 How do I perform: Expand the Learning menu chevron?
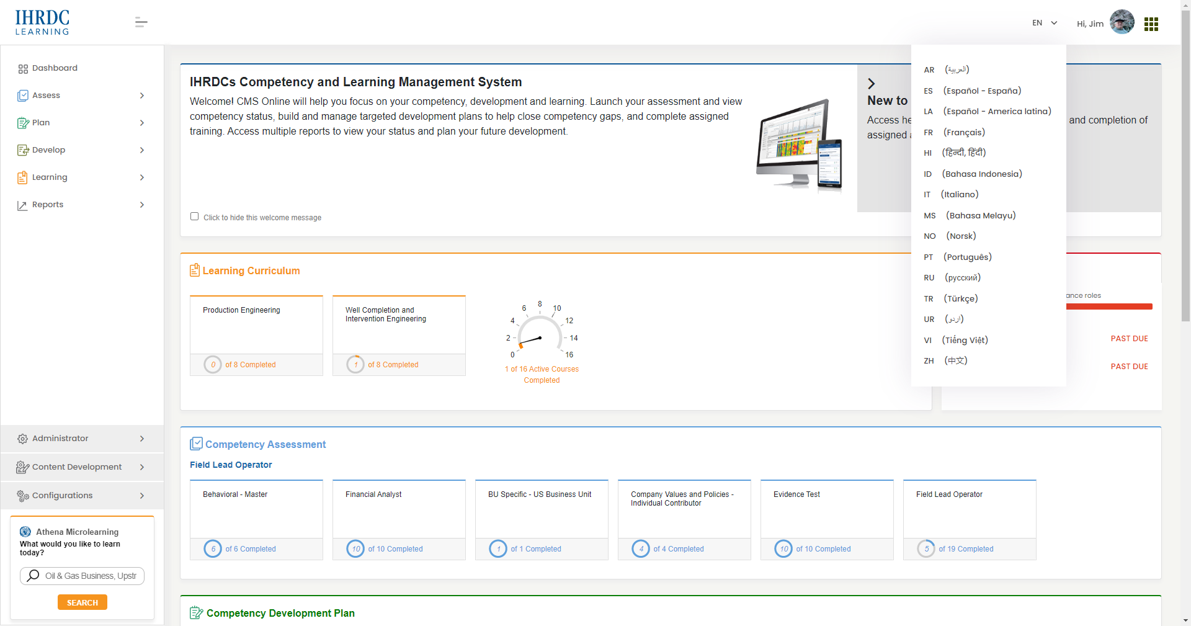tap(142, 177)
